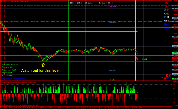178x109 pixels.
Task: Click the JPY currency strength label
Action: [166, 3]
